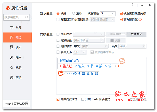Click the 删除皮肤 button
157x112 pixels.
(x=115, y=34)
